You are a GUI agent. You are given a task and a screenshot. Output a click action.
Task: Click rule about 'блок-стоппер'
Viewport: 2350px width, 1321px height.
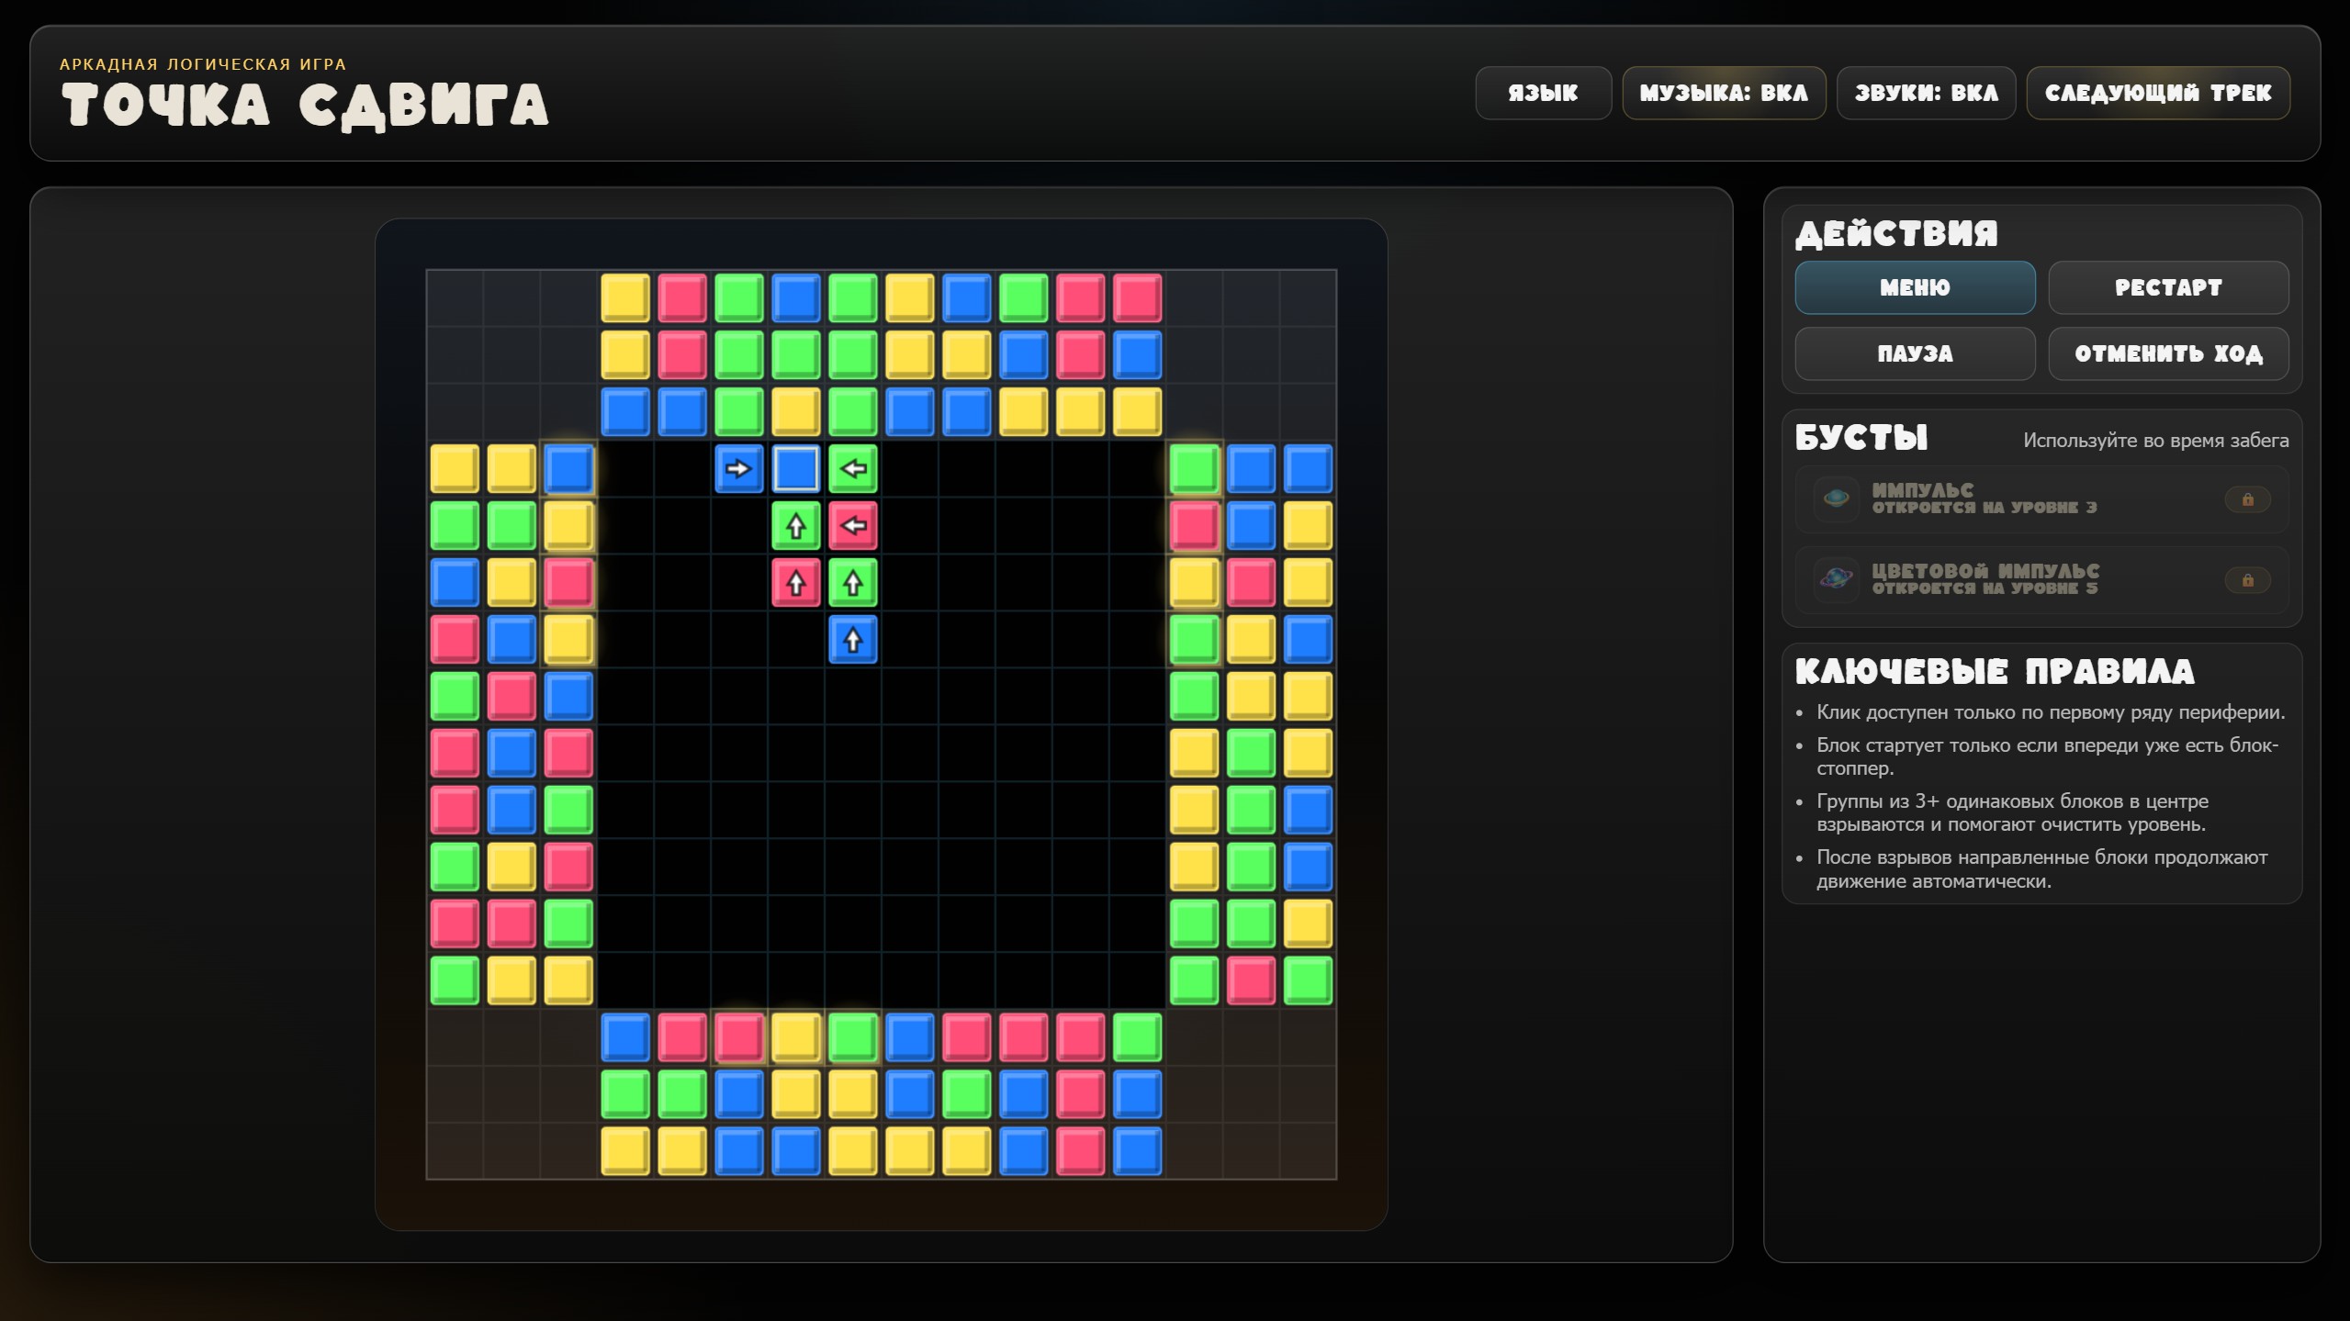tap(2047, 756)
